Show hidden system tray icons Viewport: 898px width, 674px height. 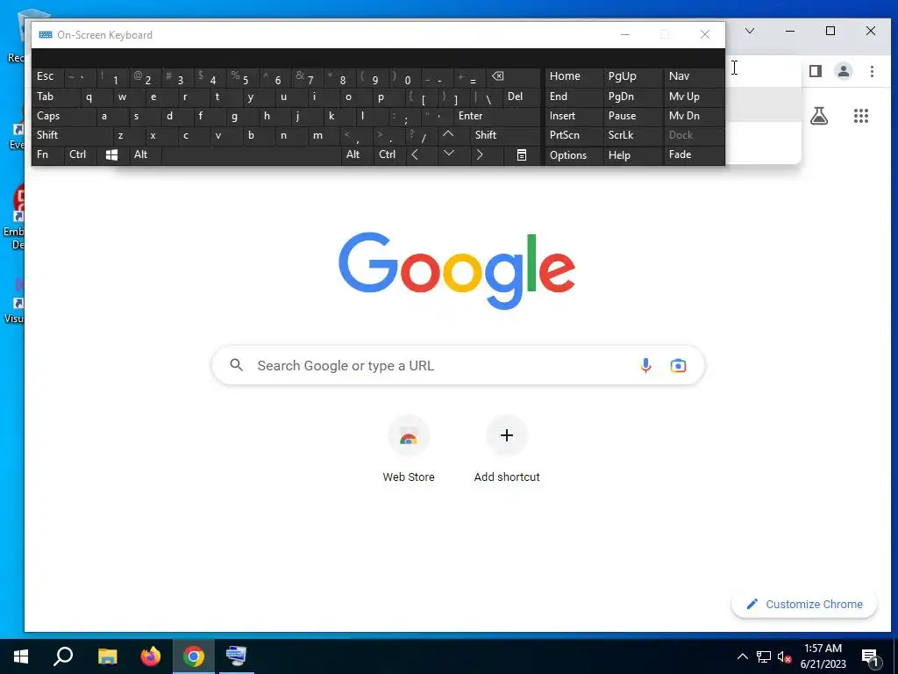click(742, 656)
